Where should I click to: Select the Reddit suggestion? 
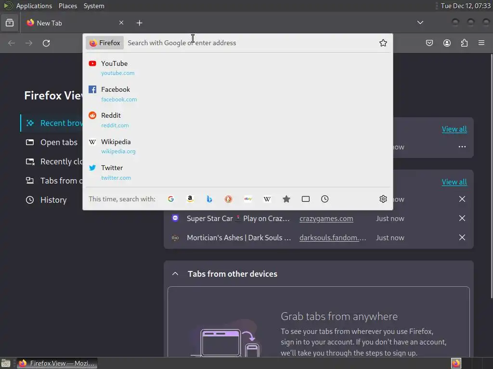click(x=238, y=120)
